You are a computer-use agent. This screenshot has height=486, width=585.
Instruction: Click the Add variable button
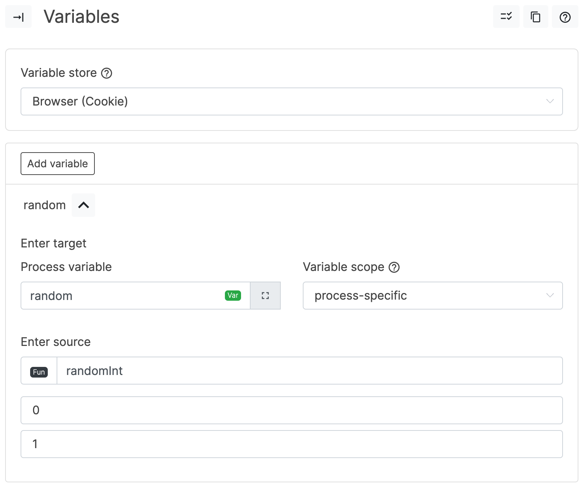point(57,164)
